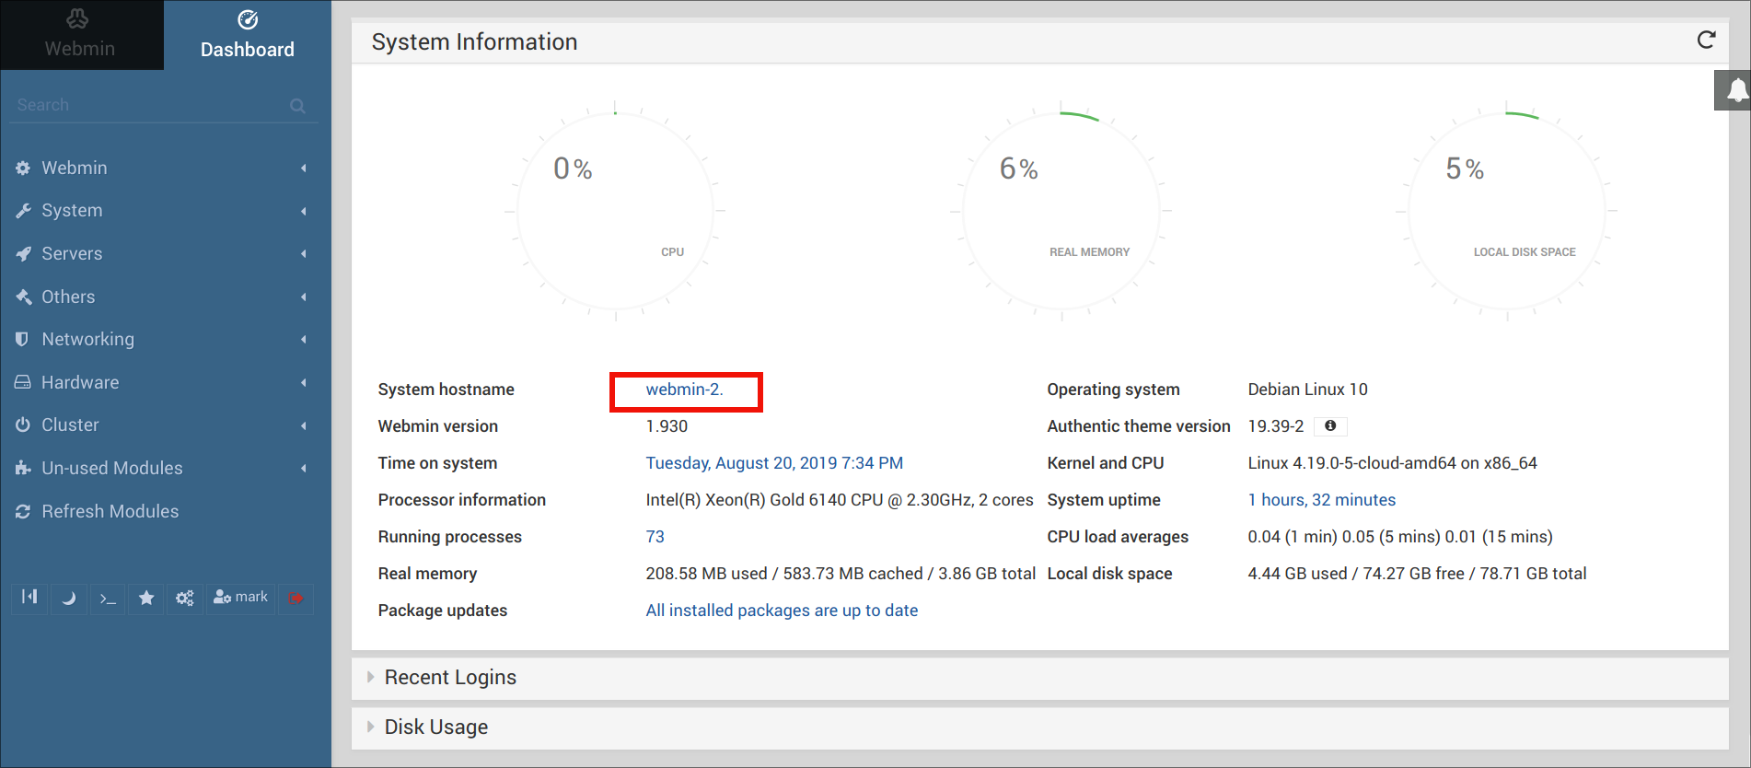Click the caret arrow on Un-used Modules row
Image resolution: width=1751 pixels, height=768 pixels.
[303, 468]
